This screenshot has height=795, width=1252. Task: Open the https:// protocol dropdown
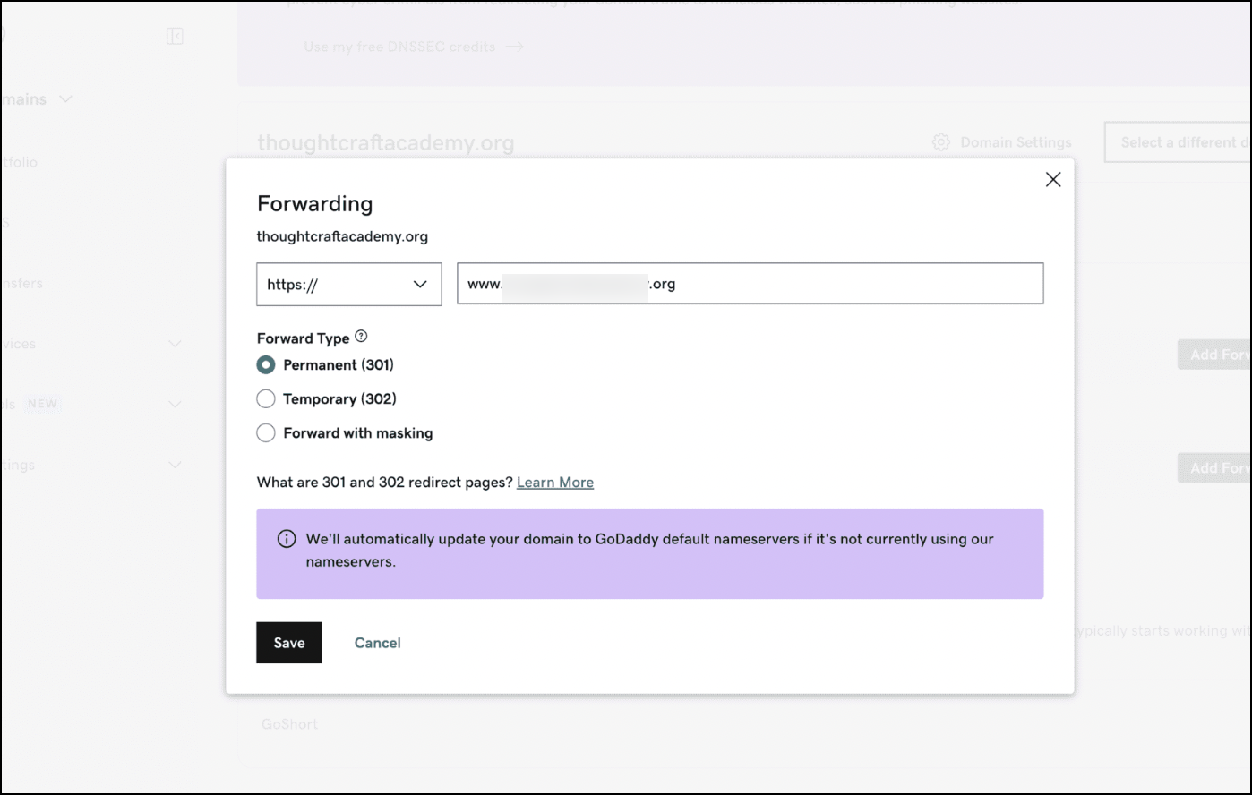(x=348, y=285)
